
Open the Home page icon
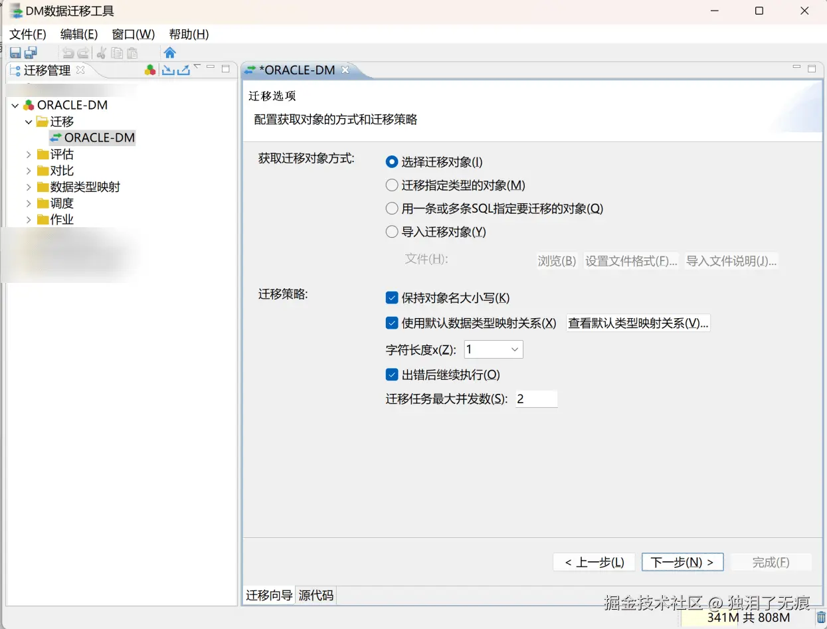(x=169, y=53)
